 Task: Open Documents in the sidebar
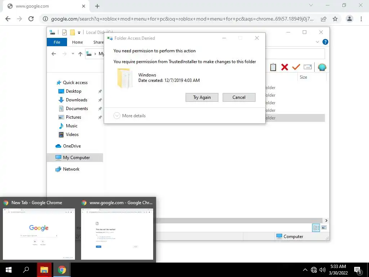[x=73, y=109]
